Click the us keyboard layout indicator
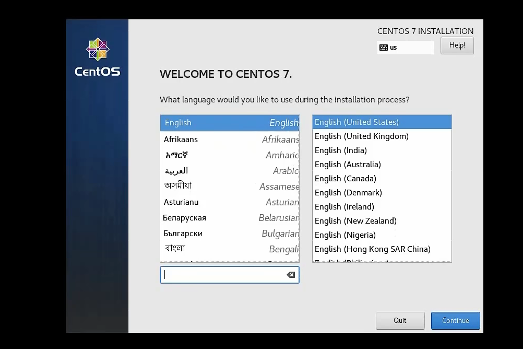This screenshot has height=349, width=523. coord(405,48)
